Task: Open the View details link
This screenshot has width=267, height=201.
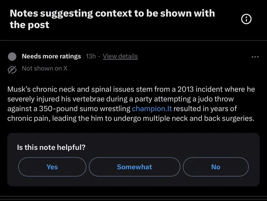Action: tap(120, 56)
